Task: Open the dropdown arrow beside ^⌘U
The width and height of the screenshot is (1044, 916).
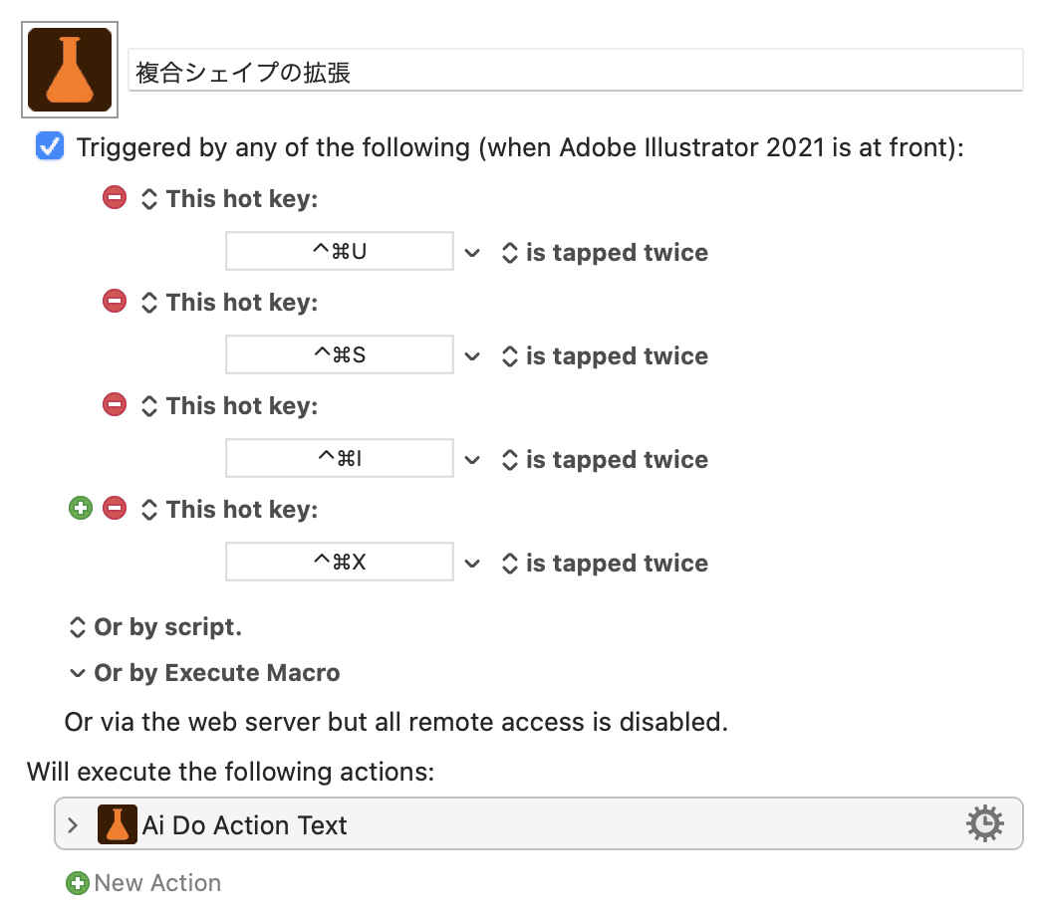Action: [x=472, y=253]
